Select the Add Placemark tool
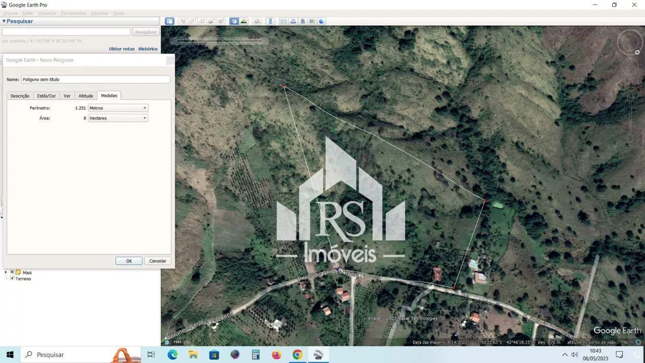 point(183,21)
